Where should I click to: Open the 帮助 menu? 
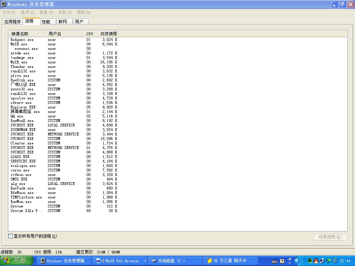tap(84, 12)
